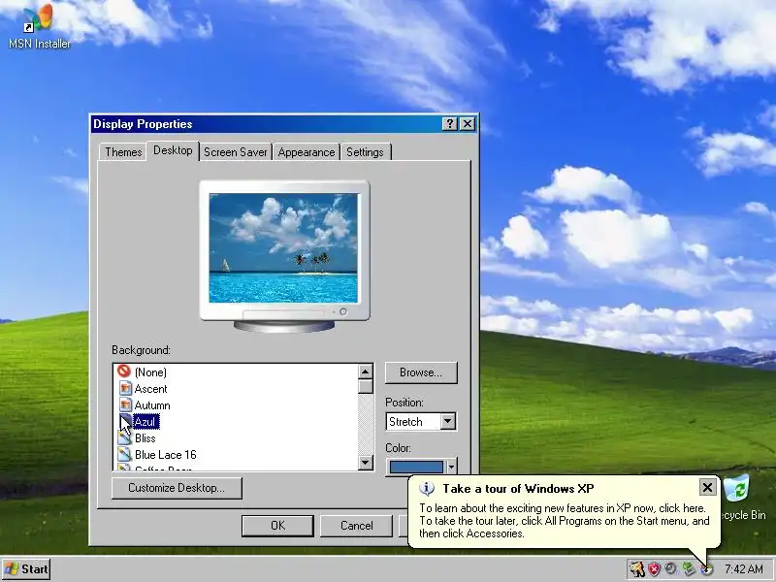
Task: Confirm with the OK button
Action: point(277,526)
